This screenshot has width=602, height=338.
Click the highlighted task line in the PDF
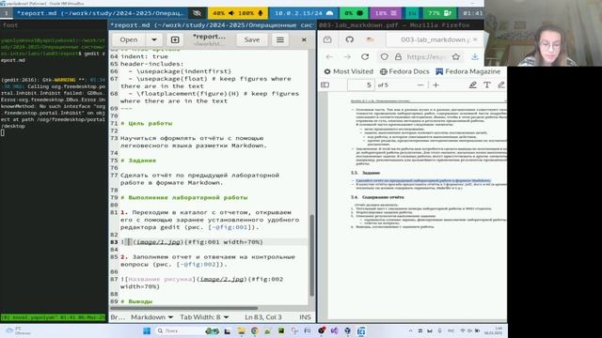pyautogui.click(x=423, y=180)
